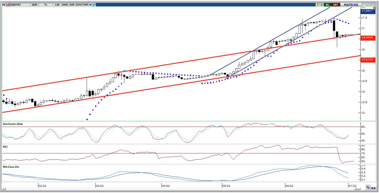
Task: Click the blue sync arrows icon
Action: click(368, 188)
